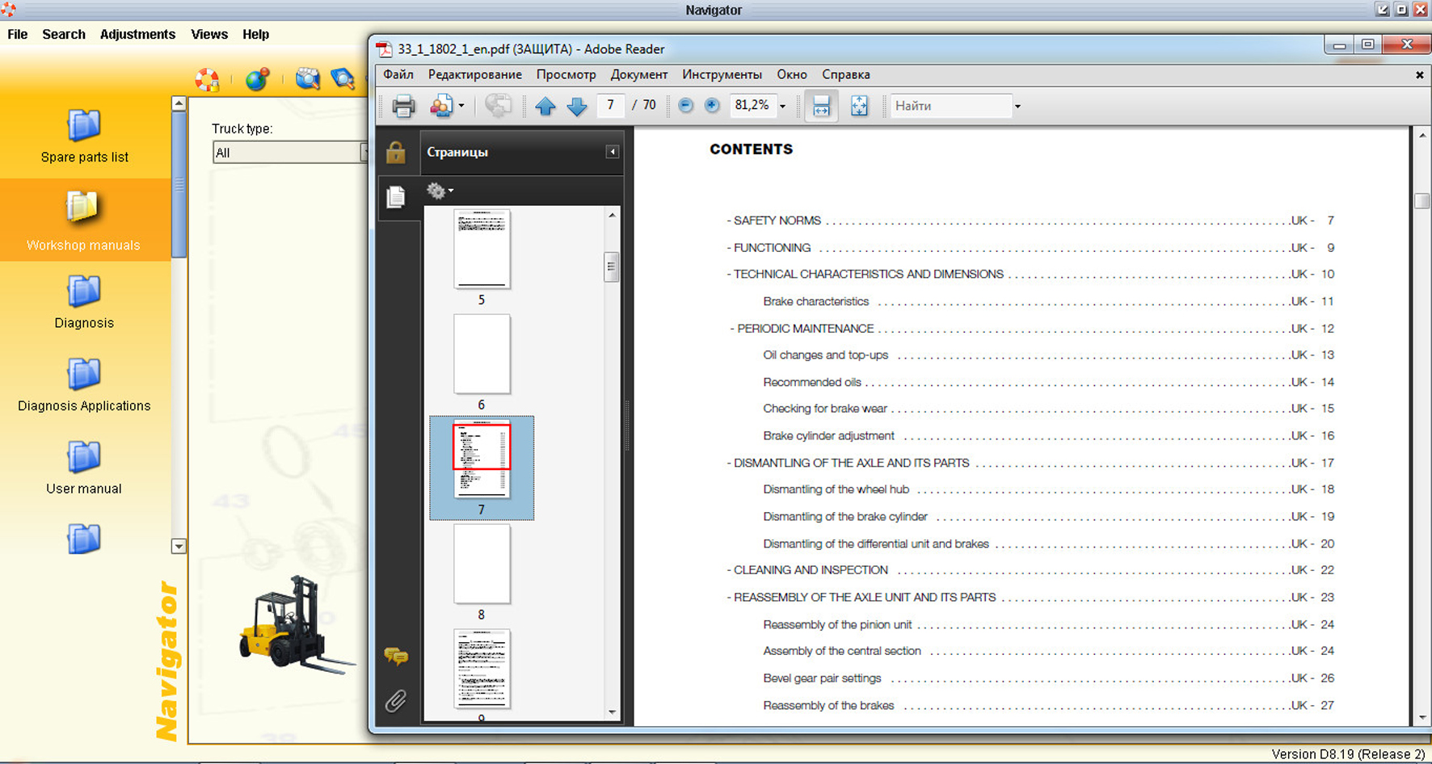
Task: Click into the Найти search field
Action: click(950, 106)
